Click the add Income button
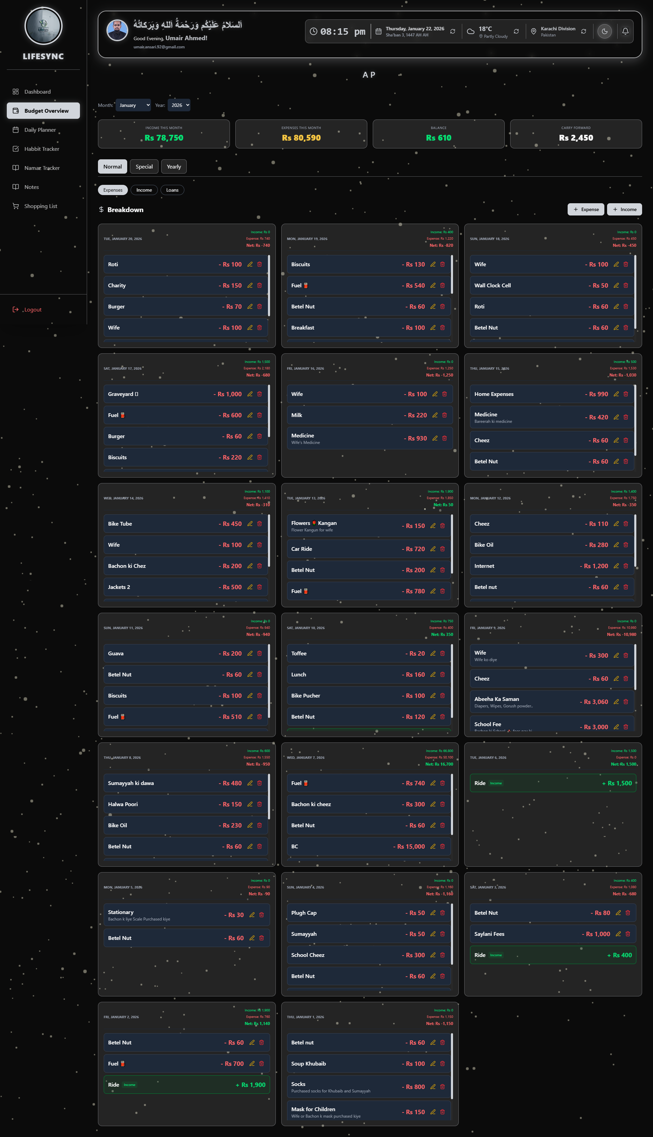 click(624, 209)
